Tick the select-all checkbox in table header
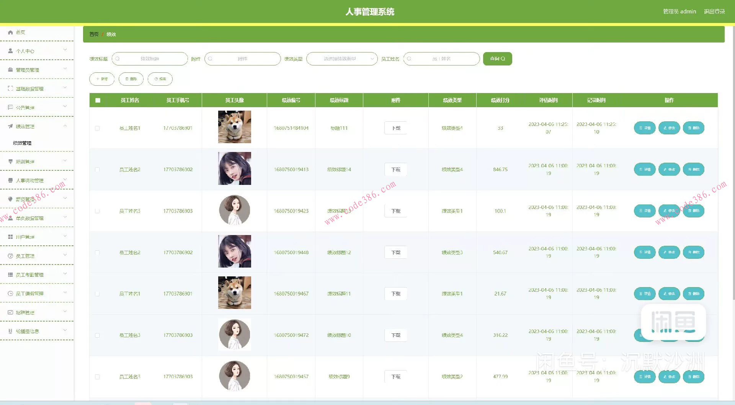Screen dimensions: 735x405 [98, 100]
